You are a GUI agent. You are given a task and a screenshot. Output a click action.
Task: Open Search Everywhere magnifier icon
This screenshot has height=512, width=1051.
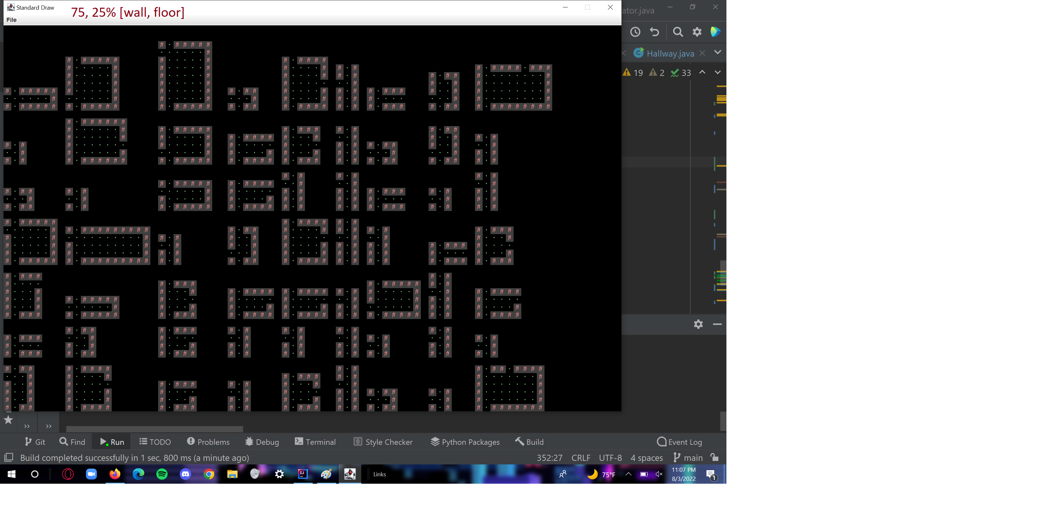point(677,32)
